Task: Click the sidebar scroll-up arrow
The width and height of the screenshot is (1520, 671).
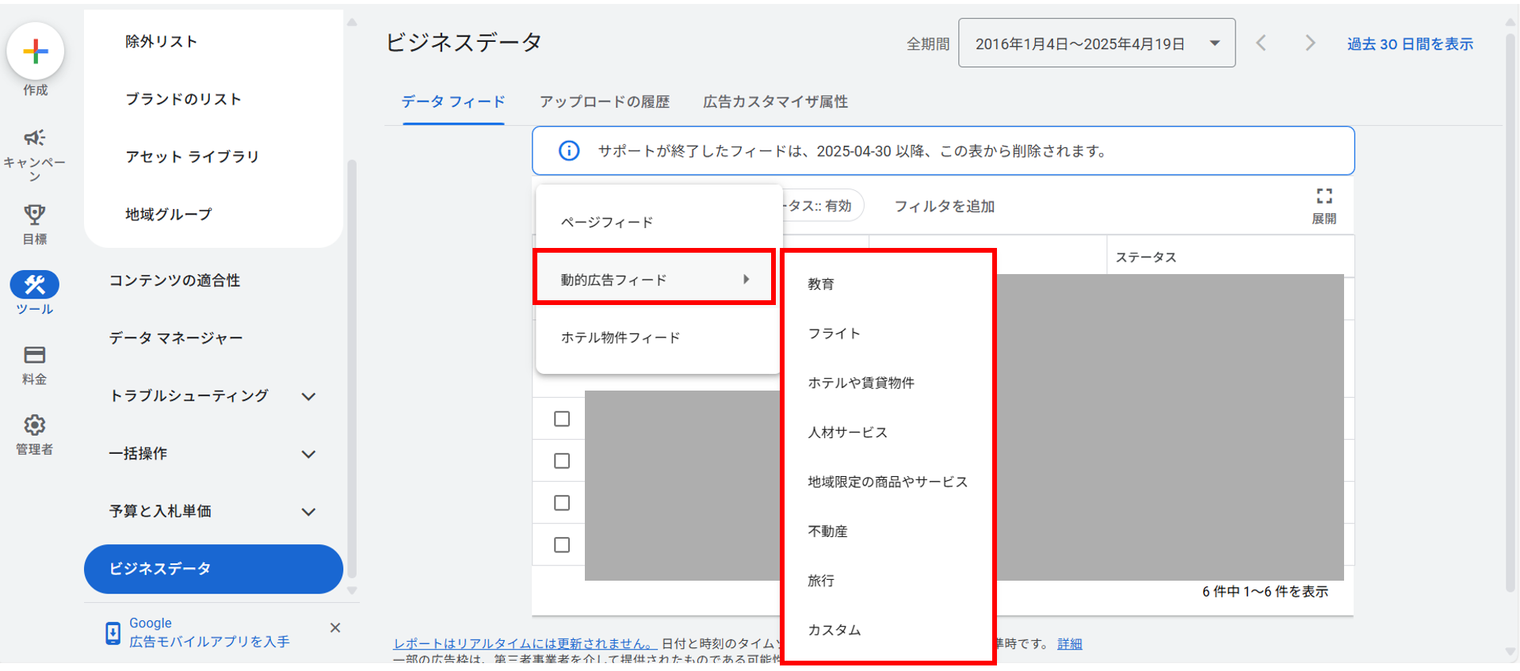Action: point(352,22)
